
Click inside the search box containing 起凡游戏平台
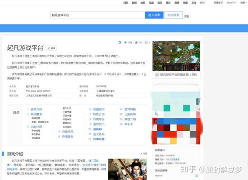pyautogui.click(x=97, y=15)
